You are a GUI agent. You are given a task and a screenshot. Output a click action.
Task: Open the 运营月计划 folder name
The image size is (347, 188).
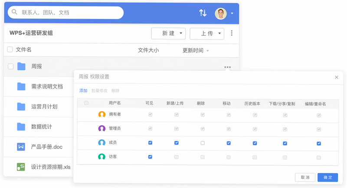point(44,106)
